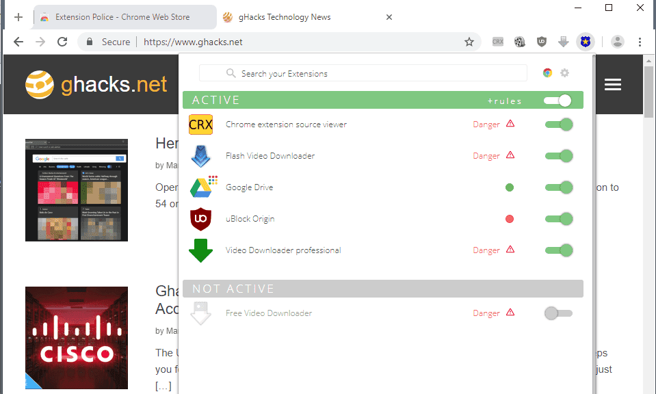The height and width of the screenshot is (394, 656).
Task: Select gHacks Technology News tab
Action: 285,17
